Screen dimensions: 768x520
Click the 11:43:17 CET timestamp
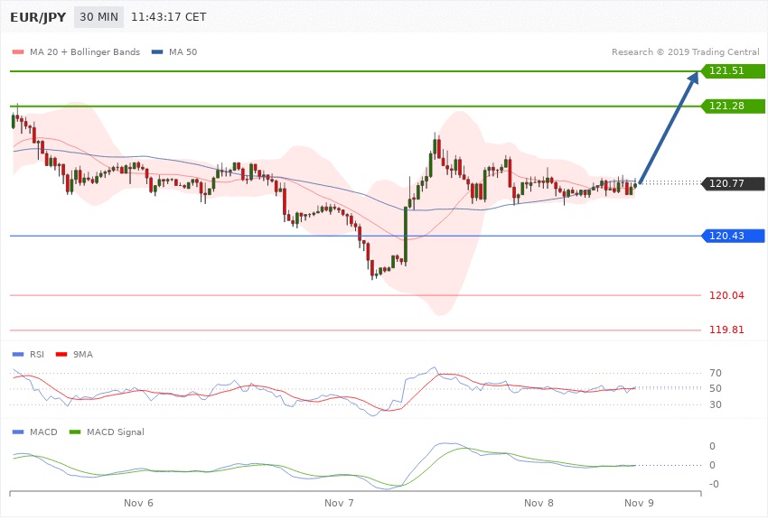click(x=168, y=17)
